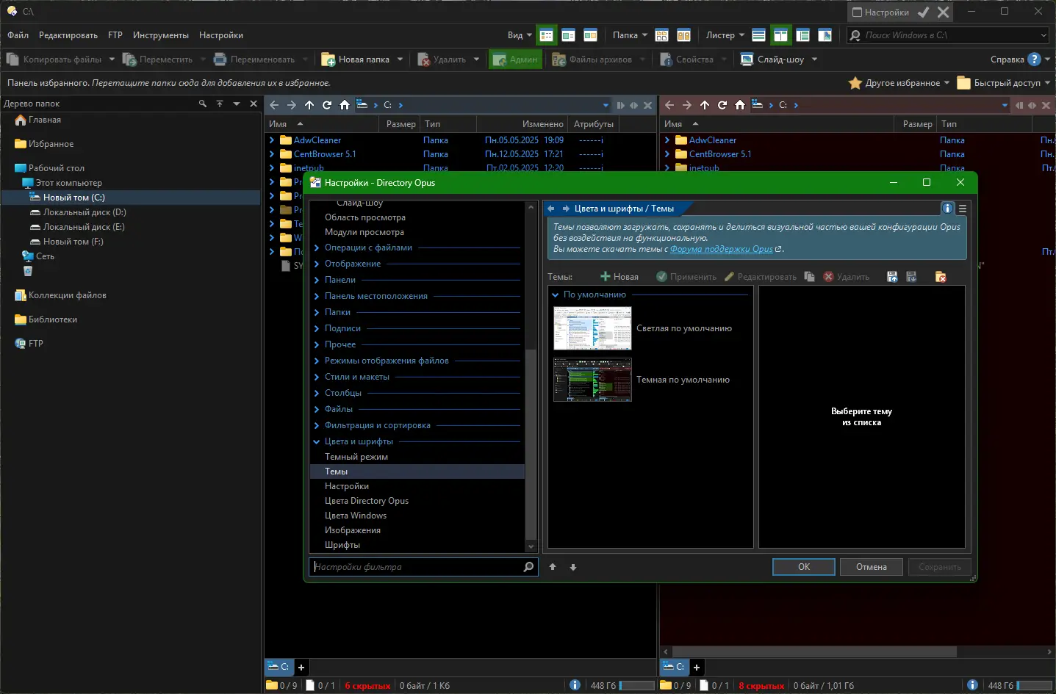
Task: Click the star icon for Другое избранное
Action: coord(855,83)
